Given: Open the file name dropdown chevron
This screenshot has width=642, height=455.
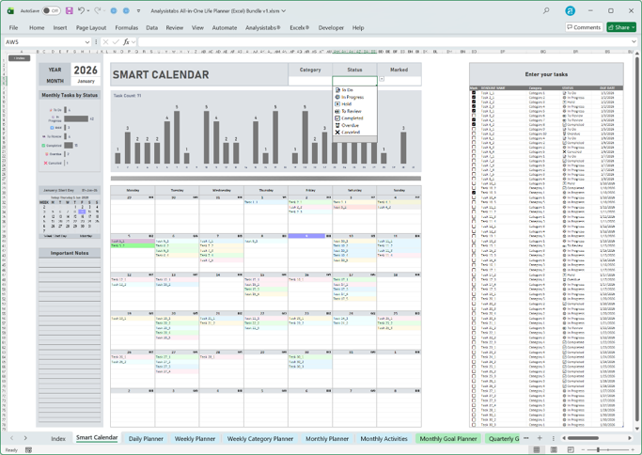Looking at the screenshot, I should pyautogui.click(x=283, y=10).
